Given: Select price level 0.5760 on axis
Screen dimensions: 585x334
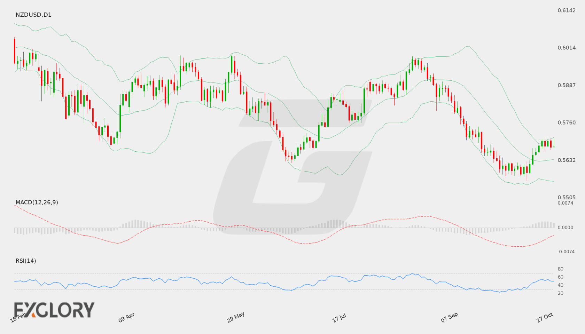Looking at the screenshot, I should pyautogui.click(x=567, y=122).
